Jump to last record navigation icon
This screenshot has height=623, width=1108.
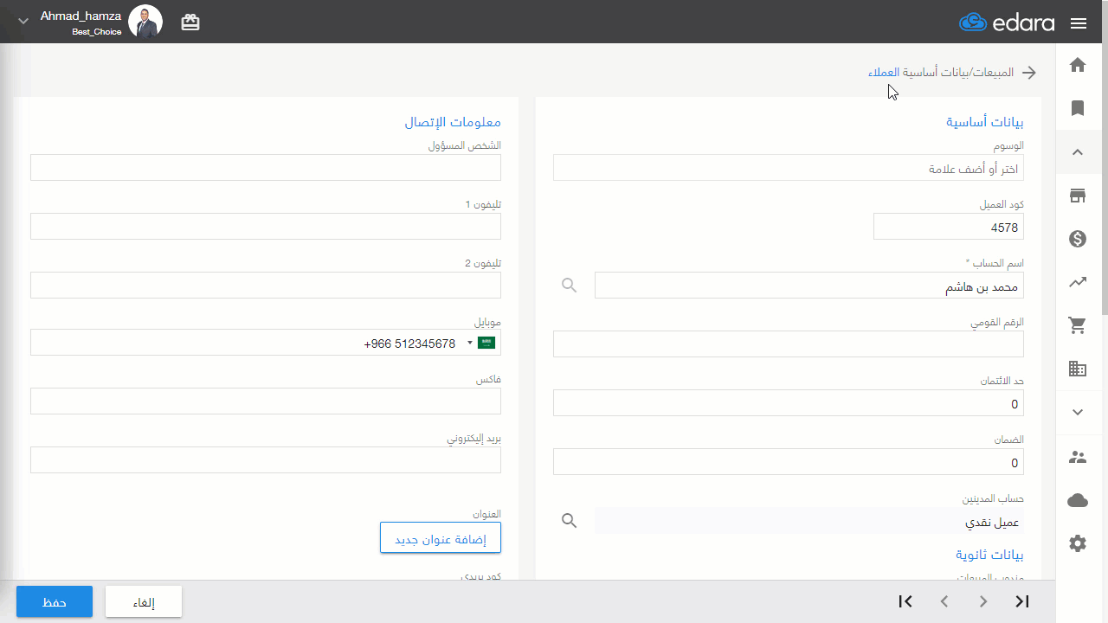[1022, 601]
